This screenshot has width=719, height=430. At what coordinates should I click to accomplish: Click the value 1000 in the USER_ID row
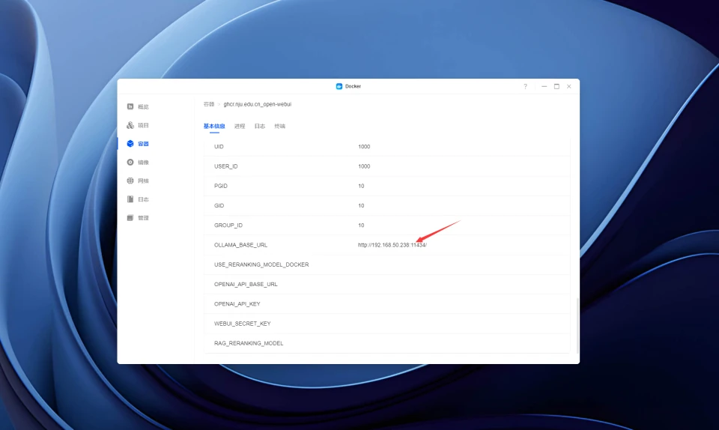[x=364, y=166]
